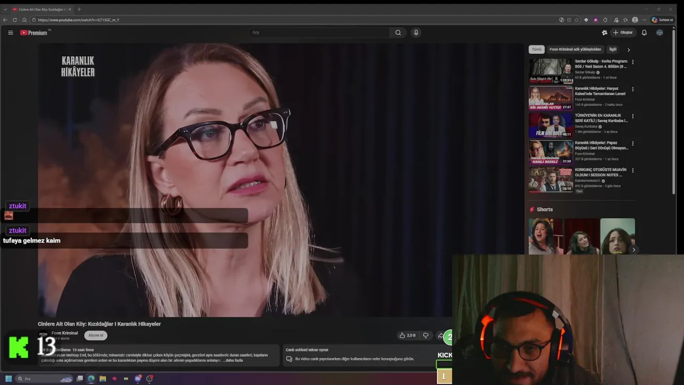The width and height of the screenshot is (684, 385).
Task: Open Harput Kalesi video thumbnail
Action: (550, 98)
